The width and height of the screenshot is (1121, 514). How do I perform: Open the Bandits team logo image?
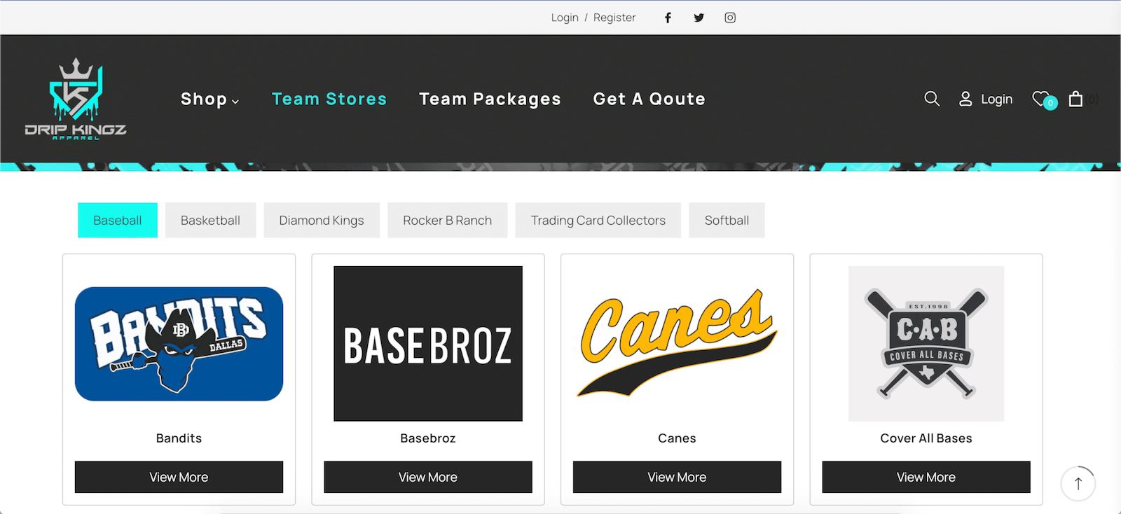179,344
